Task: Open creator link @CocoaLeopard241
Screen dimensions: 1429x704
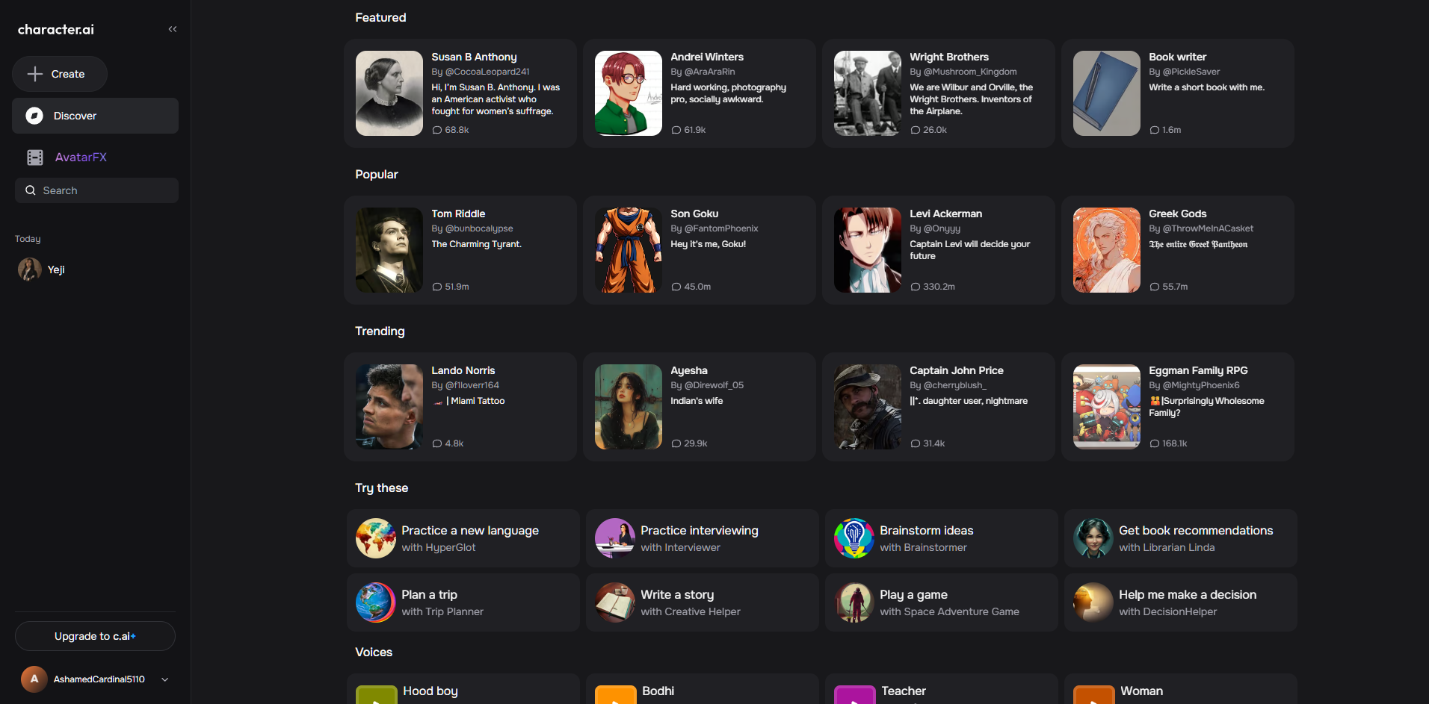Action: coord(487,72)
